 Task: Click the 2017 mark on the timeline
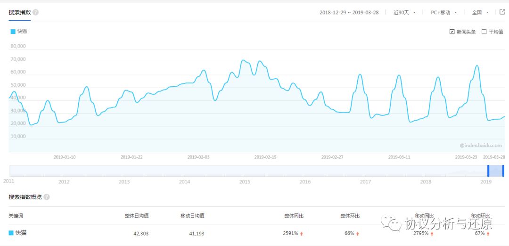(366, 181)
